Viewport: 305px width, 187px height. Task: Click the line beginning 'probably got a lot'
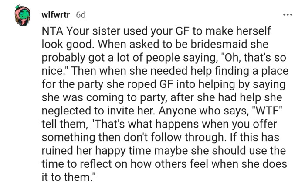(x=164, y=58)
